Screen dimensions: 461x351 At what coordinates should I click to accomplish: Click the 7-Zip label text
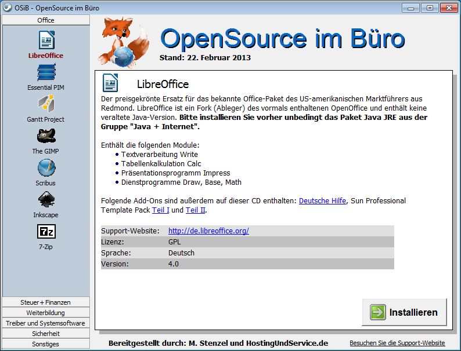pos(45,247)
